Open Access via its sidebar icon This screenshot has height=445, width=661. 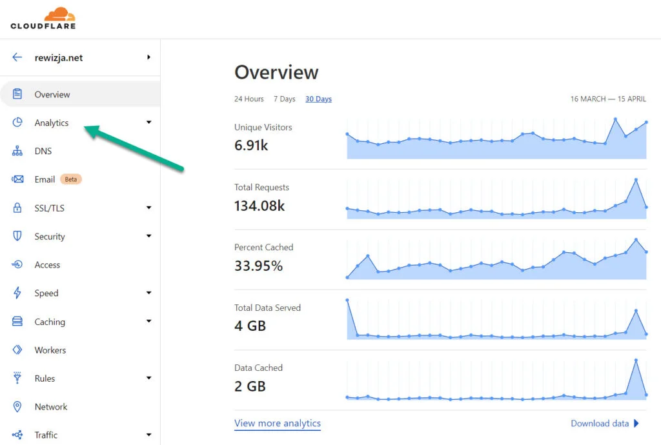(17, 264)
